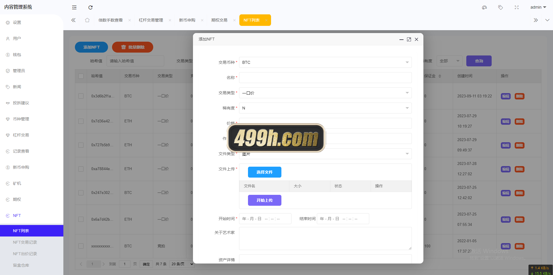
Task: Open NFT交易记录 sidebar item
Action: pyautogui.click(x=32, y=242)
